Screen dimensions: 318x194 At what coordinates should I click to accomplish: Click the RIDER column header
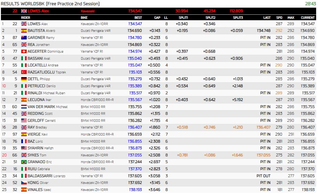(26, 17)
